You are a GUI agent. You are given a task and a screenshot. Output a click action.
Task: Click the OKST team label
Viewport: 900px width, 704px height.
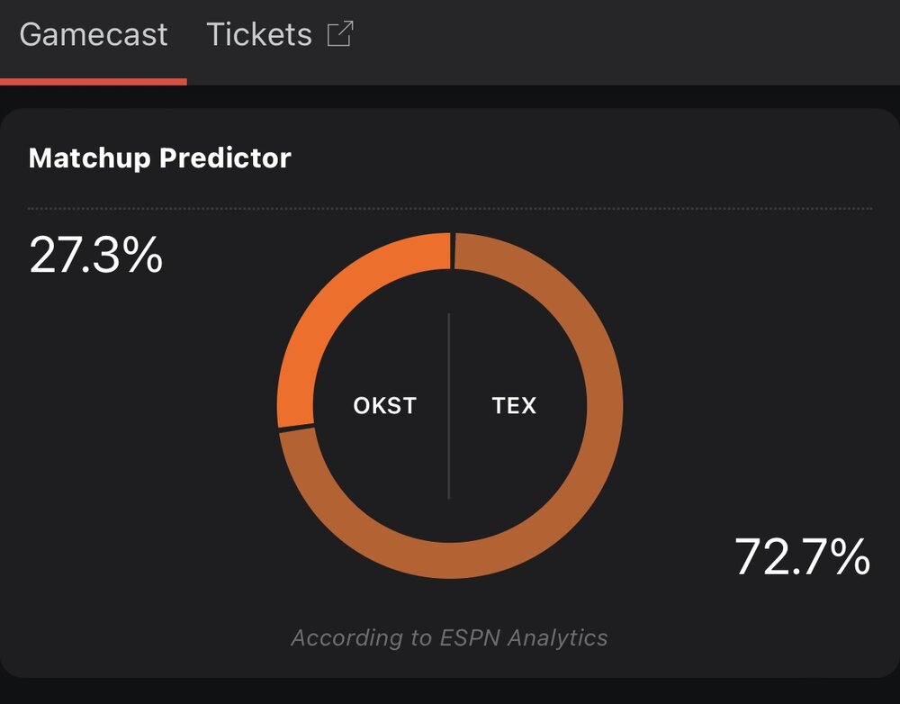coord(385,405)
